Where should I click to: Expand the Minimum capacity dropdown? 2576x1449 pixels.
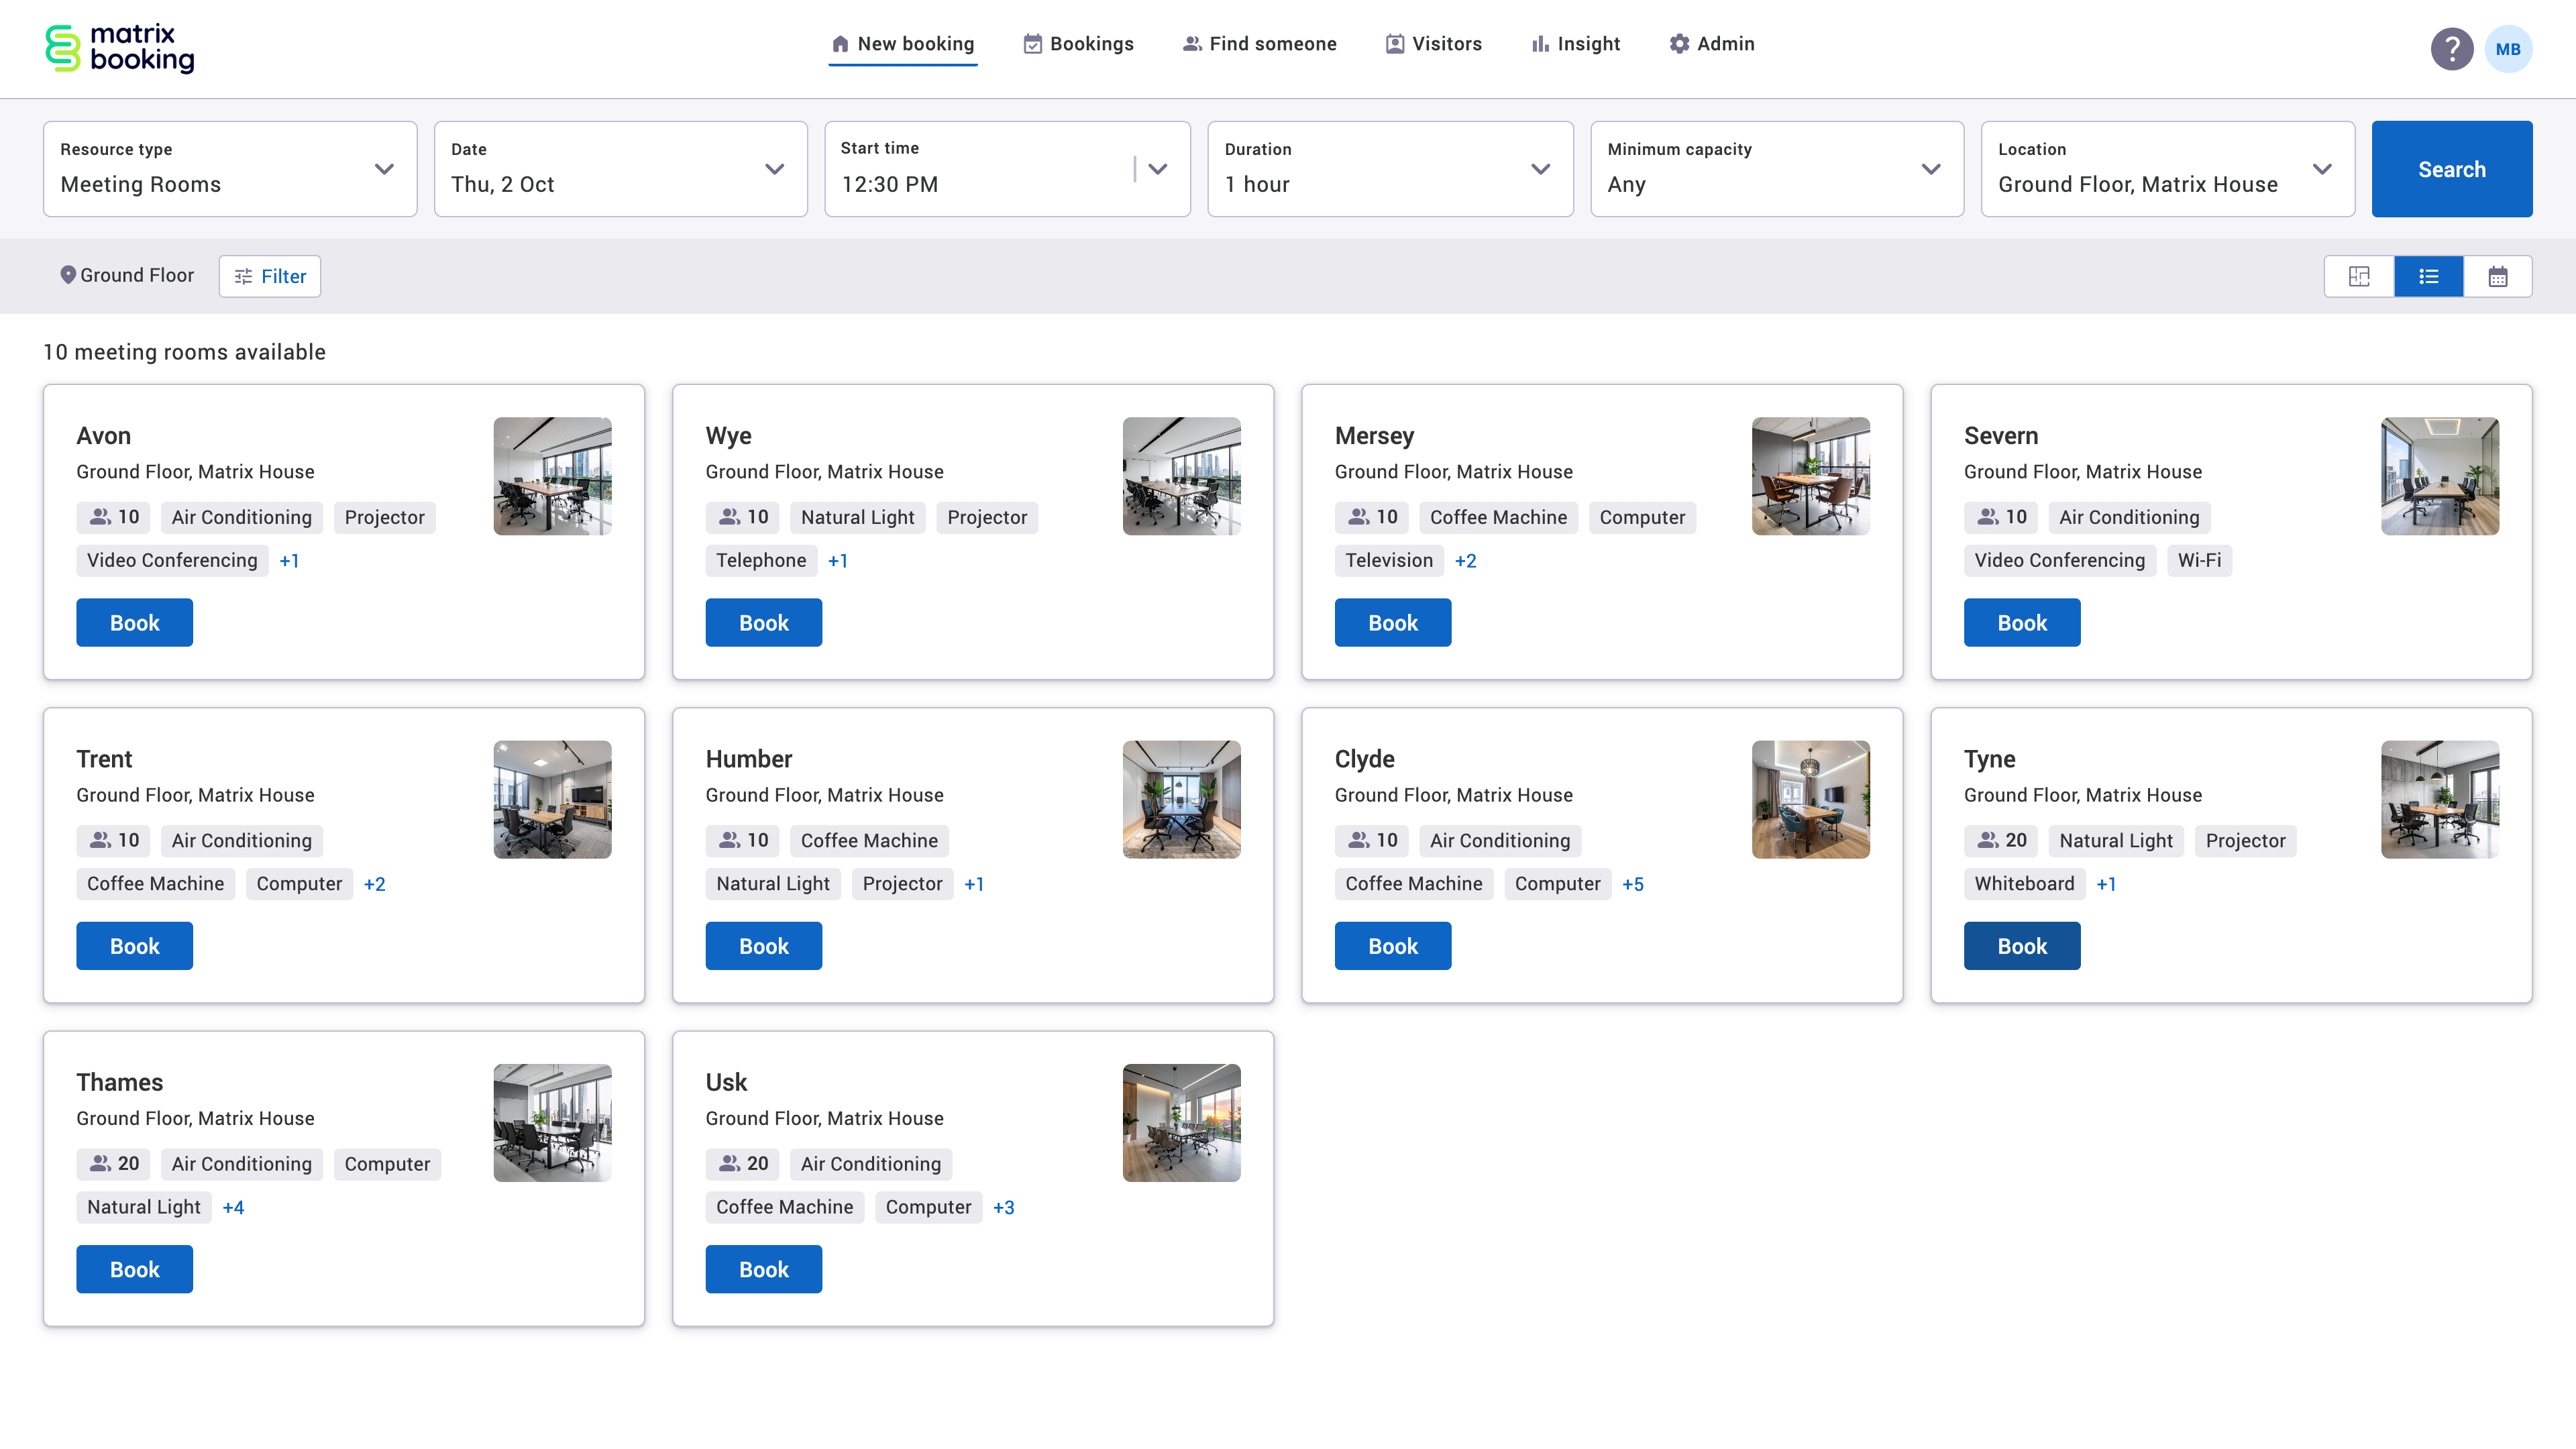(x=1776, y=169)
